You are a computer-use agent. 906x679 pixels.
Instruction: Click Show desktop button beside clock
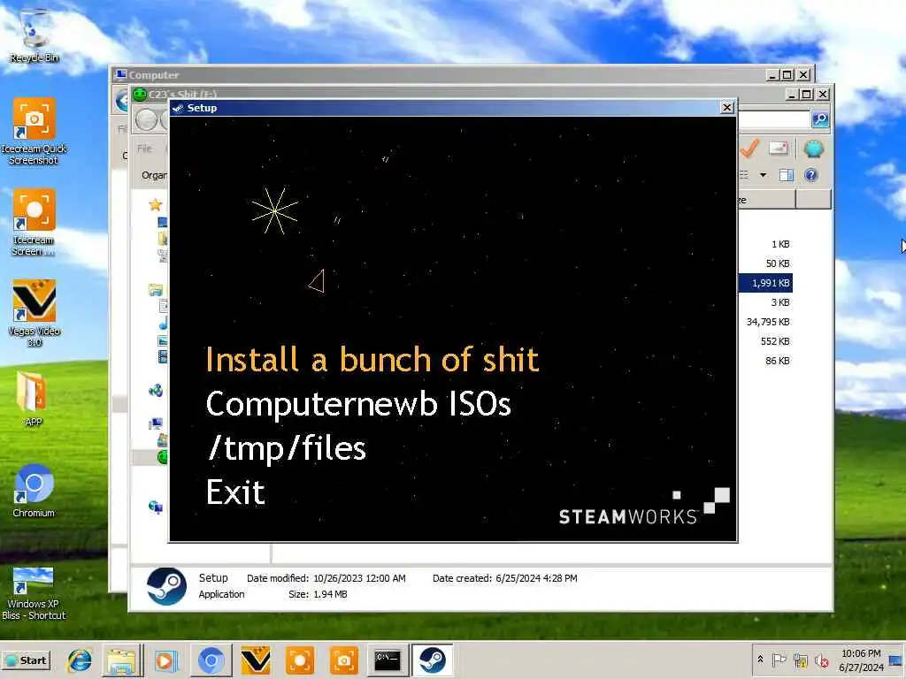pyautogui.click(x=896, y=660)
